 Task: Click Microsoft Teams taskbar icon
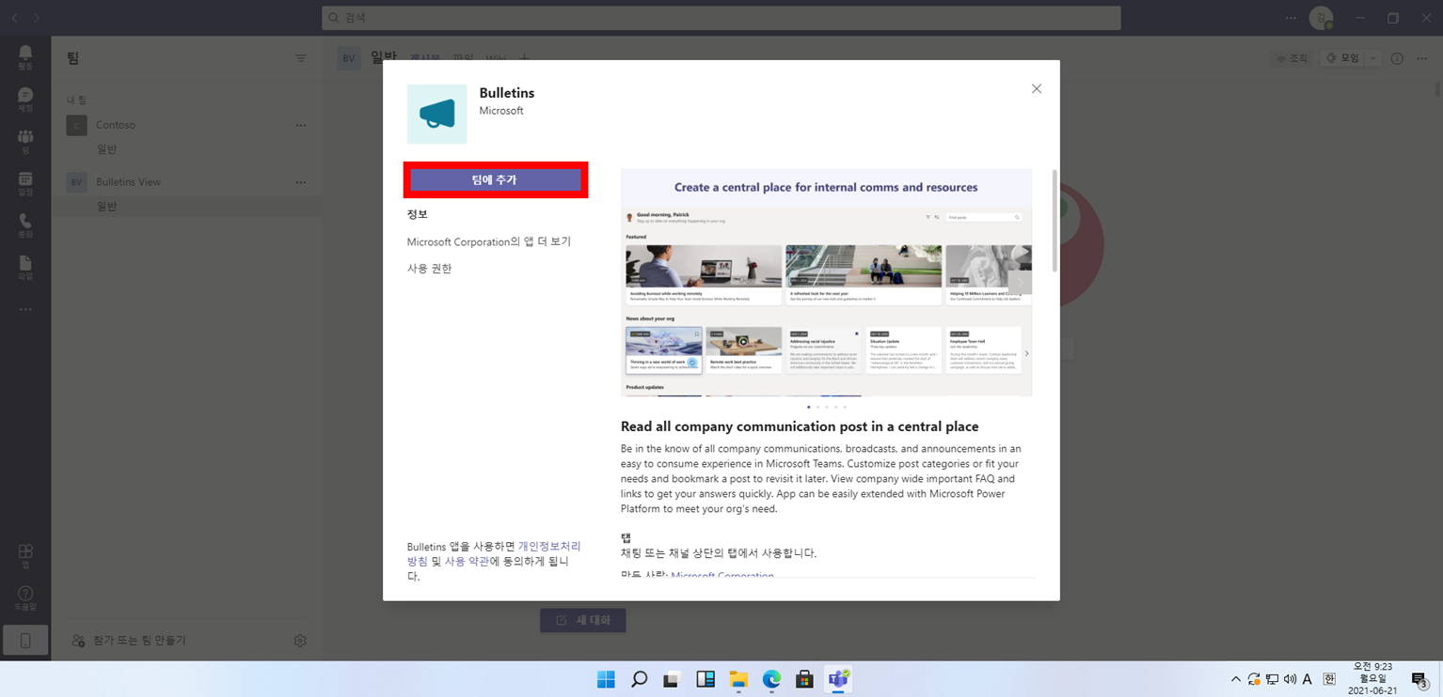(x=837, y=679)
